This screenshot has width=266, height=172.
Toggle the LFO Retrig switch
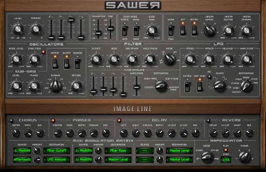point(187,87)
